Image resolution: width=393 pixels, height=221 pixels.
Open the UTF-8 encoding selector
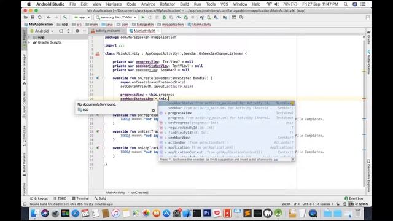(308, 204)
